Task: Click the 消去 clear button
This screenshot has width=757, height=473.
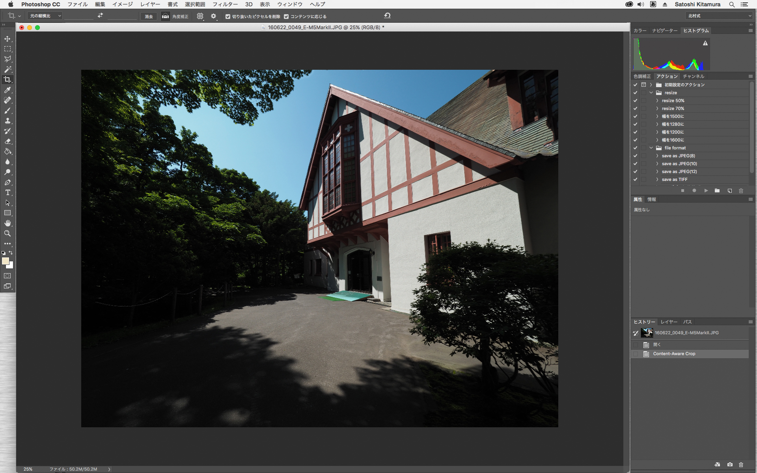Action: click(x=149, y=17)
